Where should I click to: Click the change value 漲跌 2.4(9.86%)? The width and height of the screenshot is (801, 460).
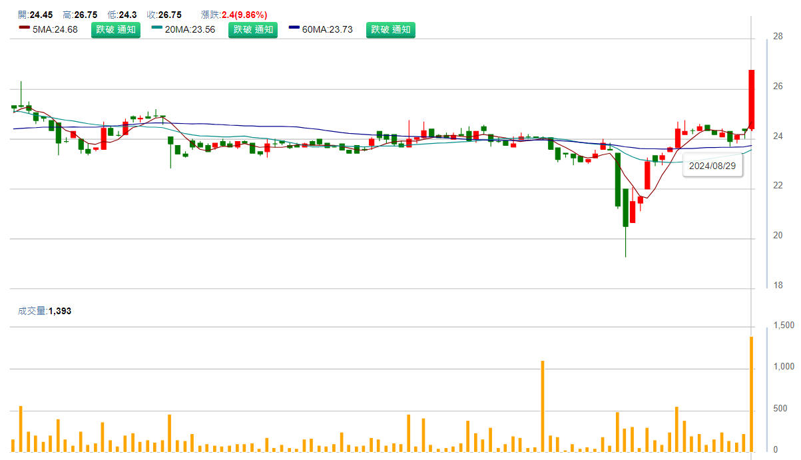pyautogui.click(x=234, y=15)
